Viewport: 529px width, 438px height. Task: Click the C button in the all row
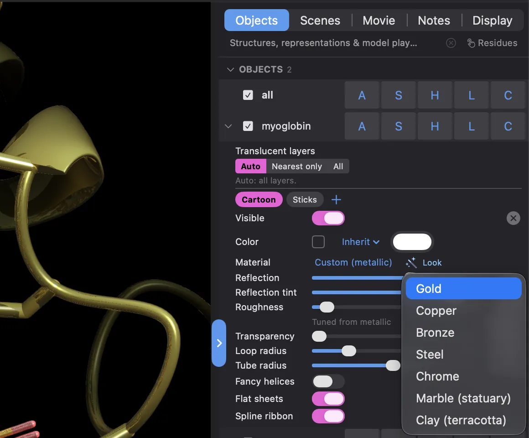click(x=508, y=95)
